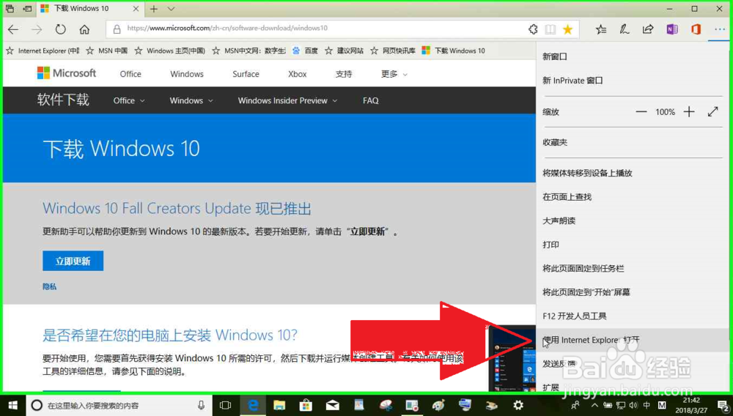Expand the Windows dropdown in 软件下载 bar
The width and height of the screenshot is (733, 416).
[191, 100]
